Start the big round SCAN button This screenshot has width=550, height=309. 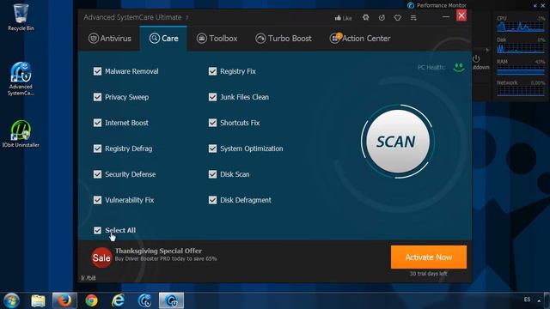[x=397, y=142]
